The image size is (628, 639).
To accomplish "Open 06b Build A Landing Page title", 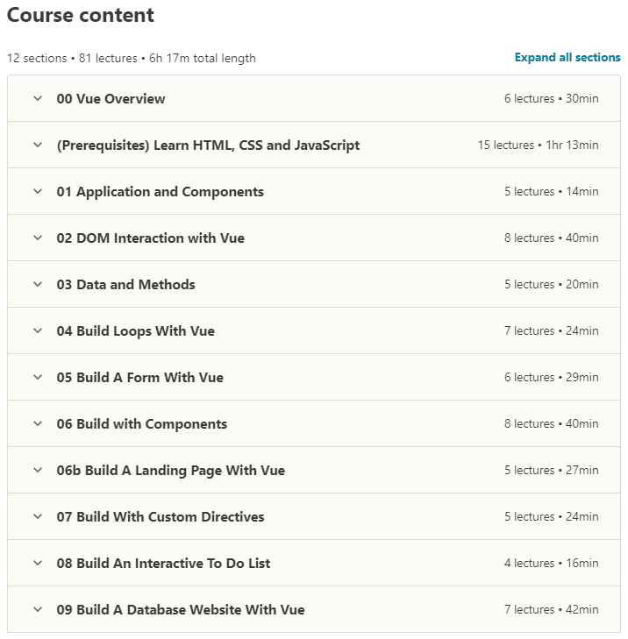I will point(171,471).
